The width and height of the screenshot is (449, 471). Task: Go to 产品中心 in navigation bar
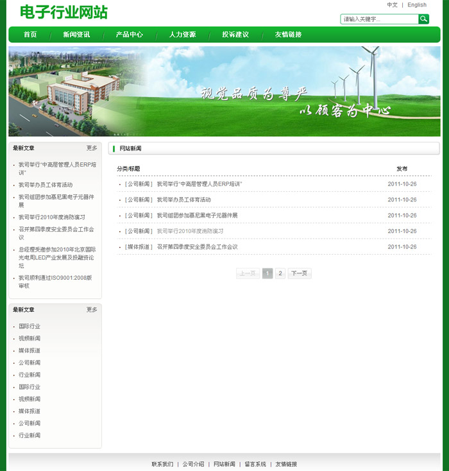(129, 35)
